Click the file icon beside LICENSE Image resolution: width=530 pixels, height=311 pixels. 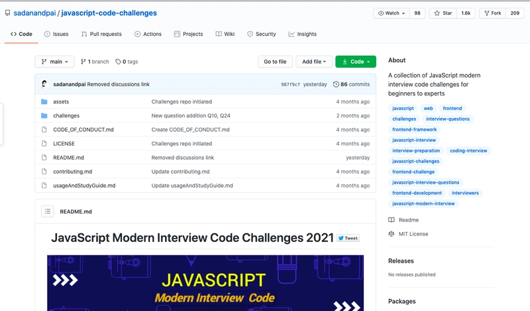[x=44, y=143]
